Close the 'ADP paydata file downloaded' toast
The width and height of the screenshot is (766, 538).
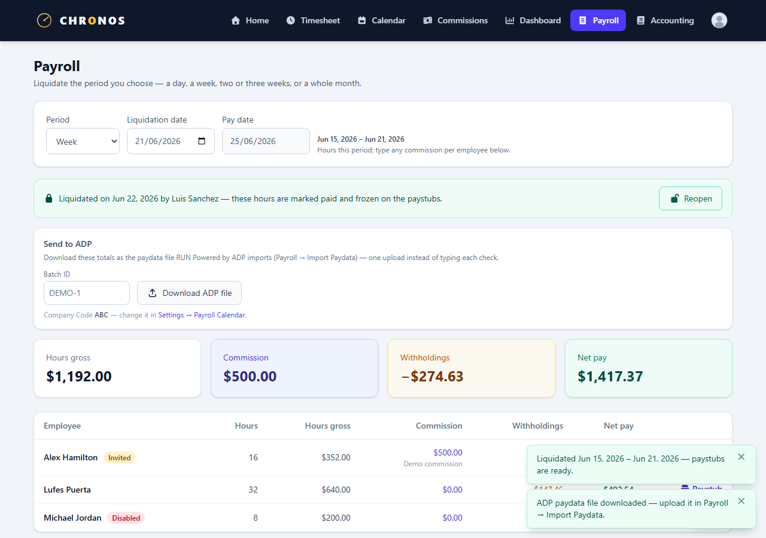pos(741,501)
